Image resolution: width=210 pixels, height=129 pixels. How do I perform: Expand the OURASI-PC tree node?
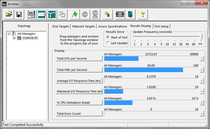(14, 38)
